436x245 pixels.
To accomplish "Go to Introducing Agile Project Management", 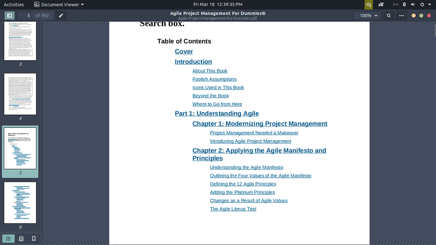I will 250,141.
